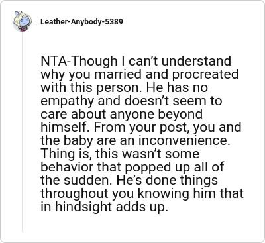Viewport: 265px width, 243px height.
Task: Open Leather-Anybody-5389's avatar image
Action: pos(22,21)
